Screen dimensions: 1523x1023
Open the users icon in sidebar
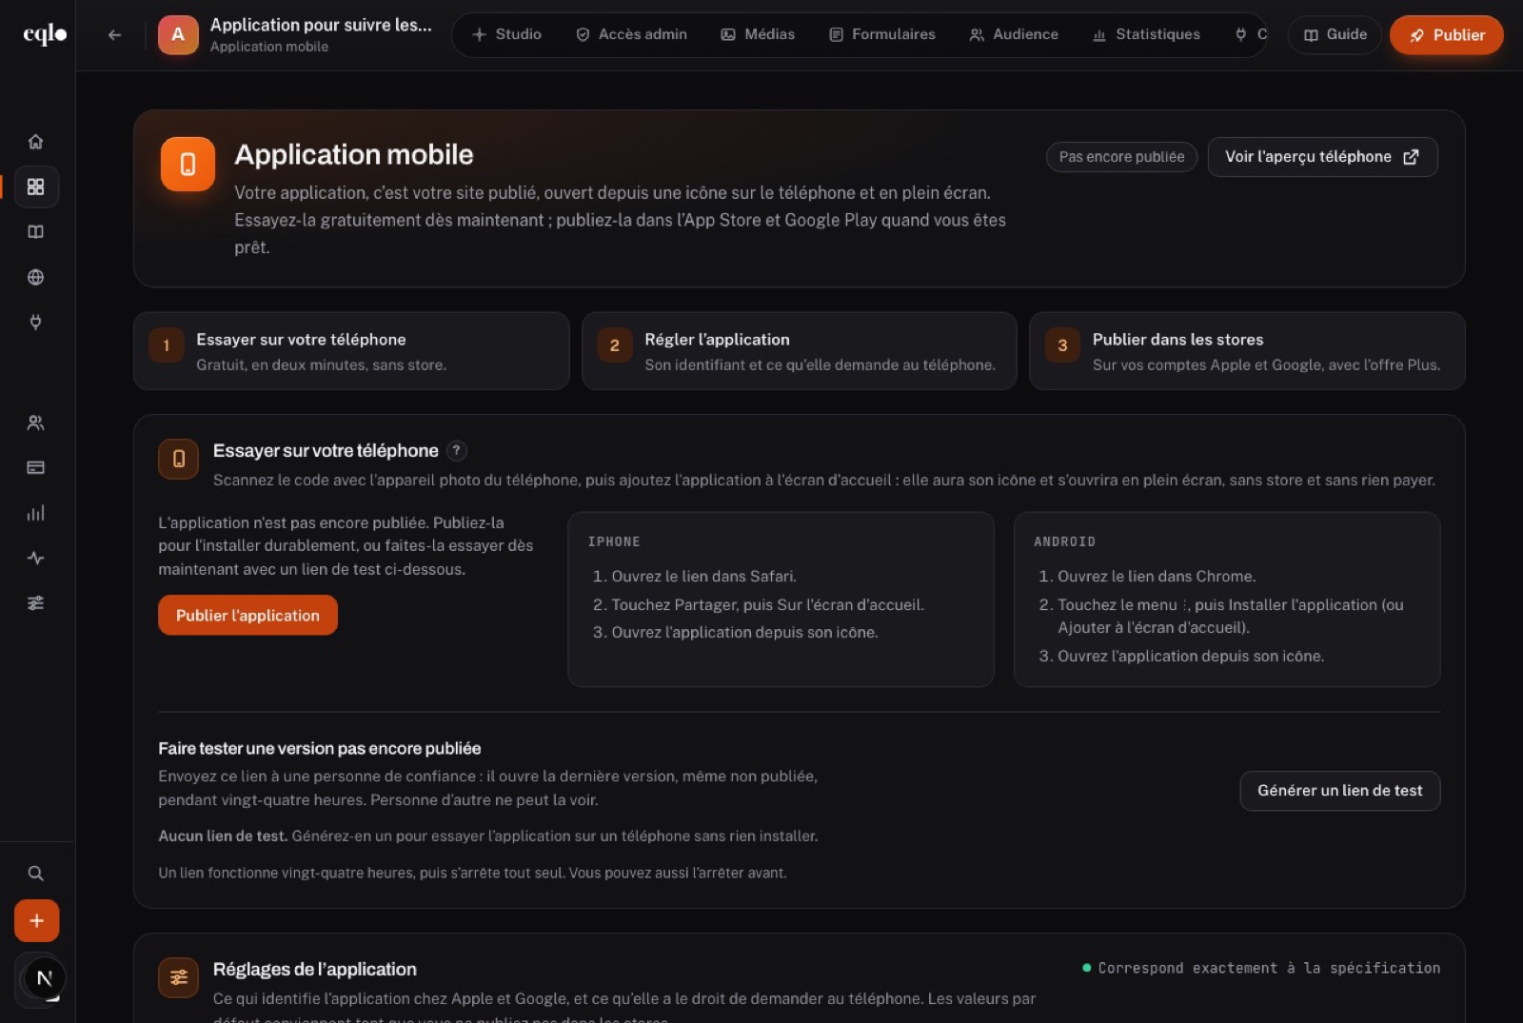click(36, 423)
